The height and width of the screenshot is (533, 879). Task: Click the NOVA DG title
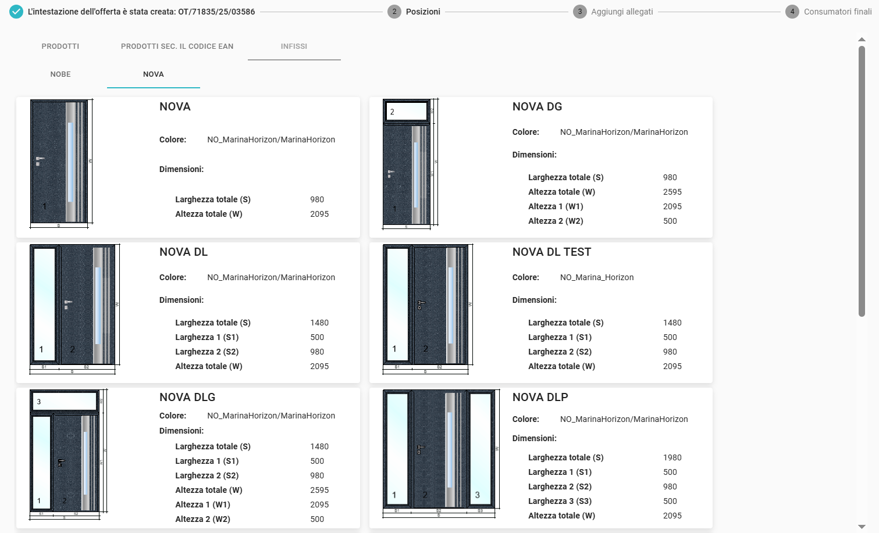click(537, 107)
